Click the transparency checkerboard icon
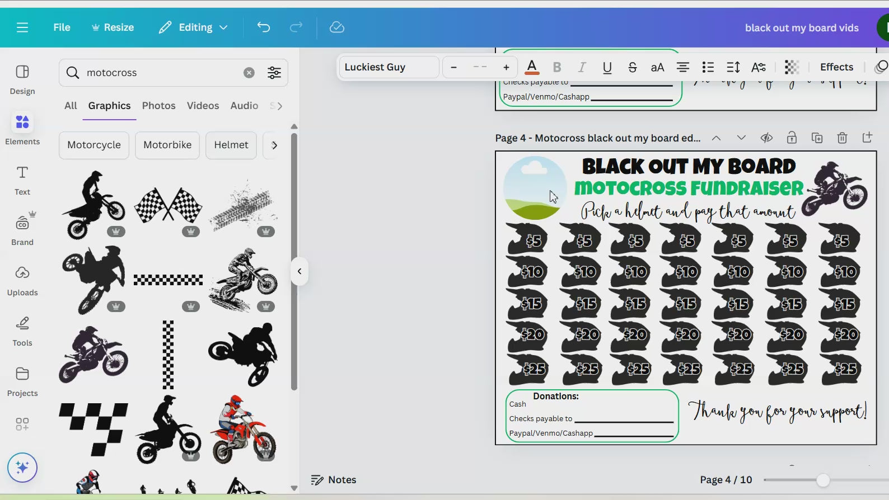 tap(792, 67)
